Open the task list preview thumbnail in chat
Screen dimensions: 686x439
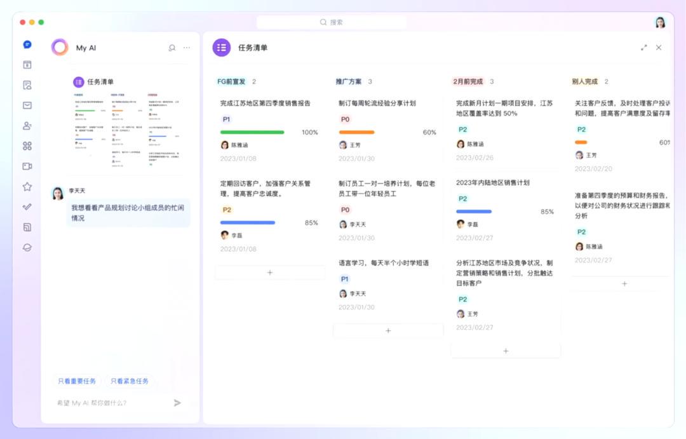coord(127,130)
